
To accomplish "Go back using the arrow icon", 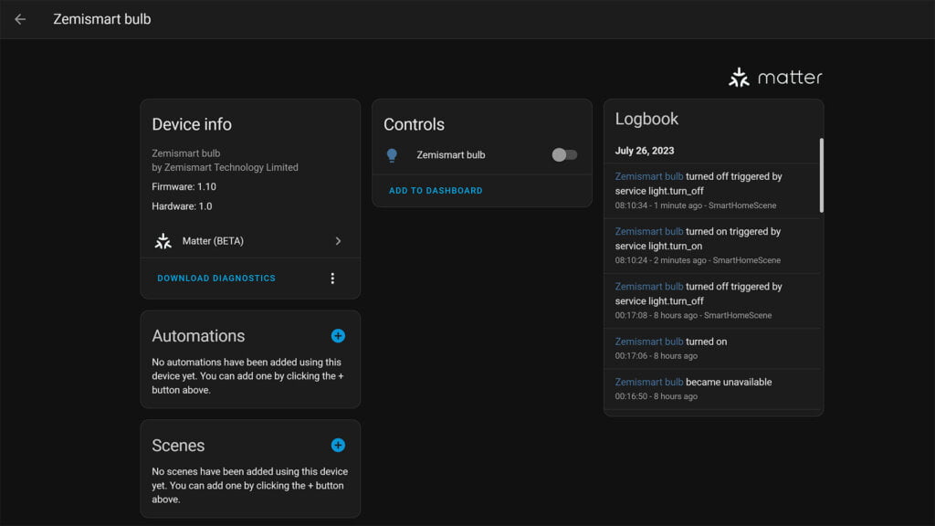I will [20, 19].
